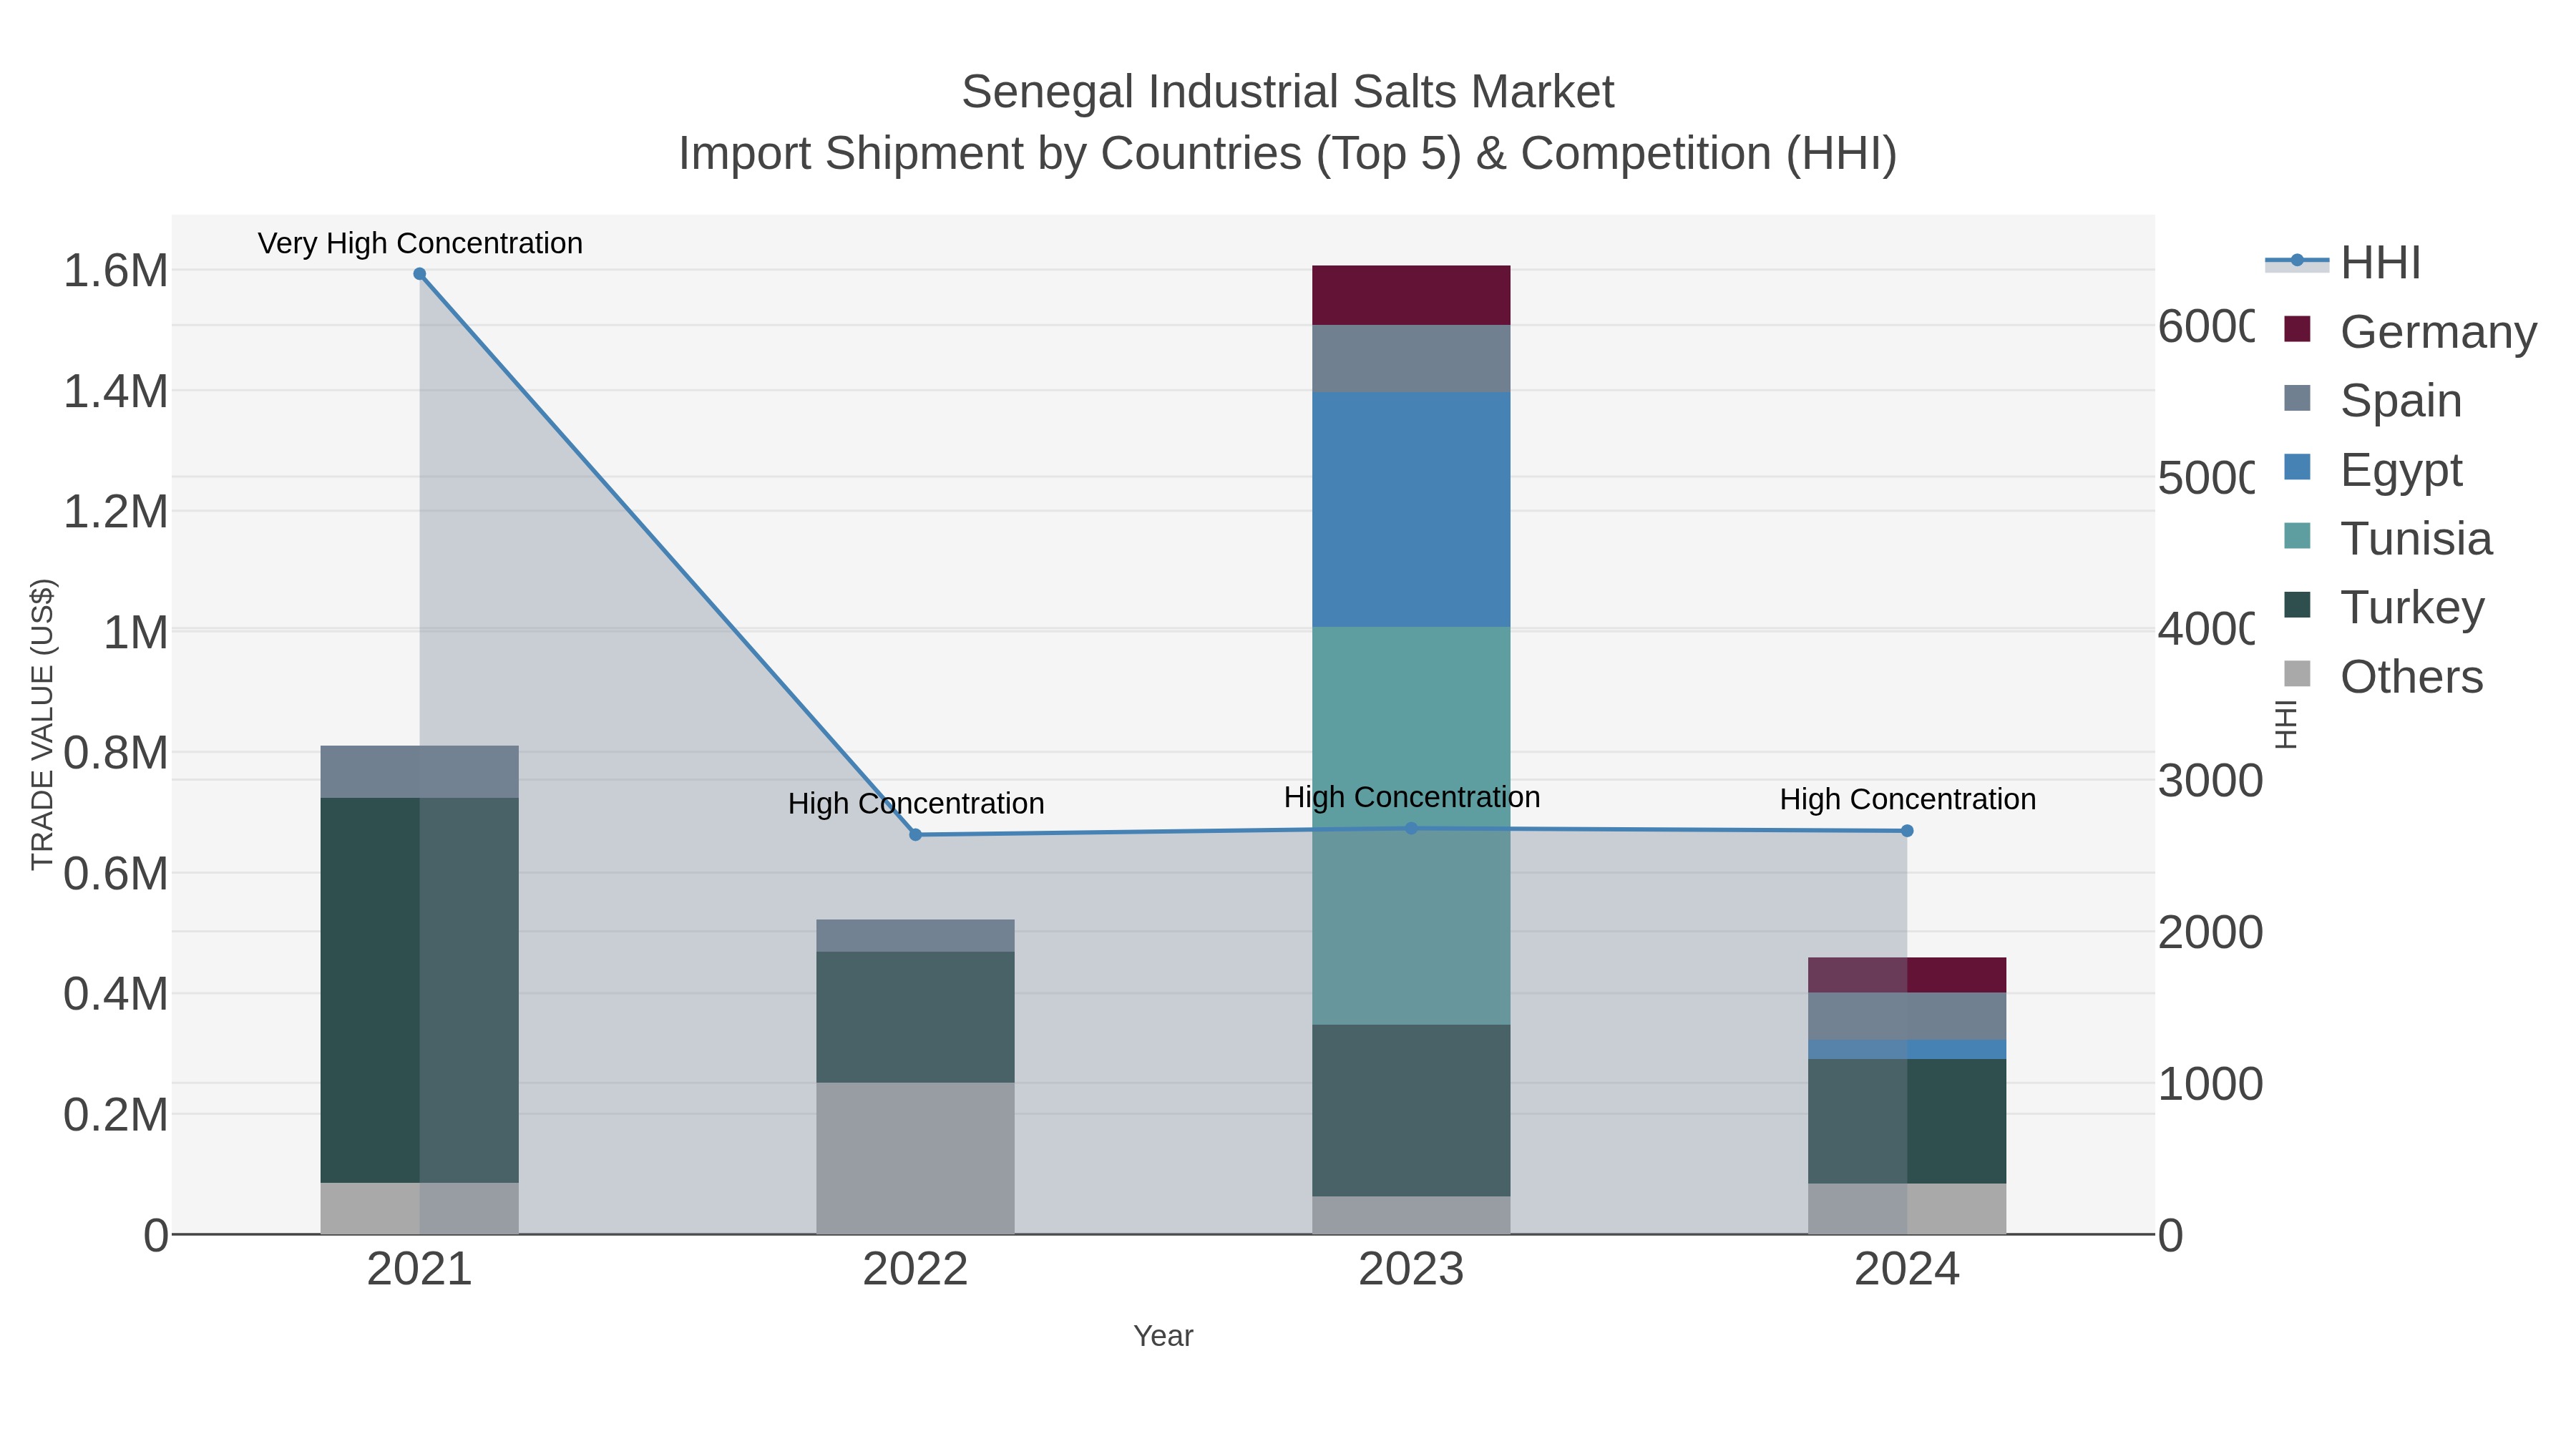The image size is (2576, 1449).
Task: Click the 2024 HHI data point marker
Action: point(1907,831)
